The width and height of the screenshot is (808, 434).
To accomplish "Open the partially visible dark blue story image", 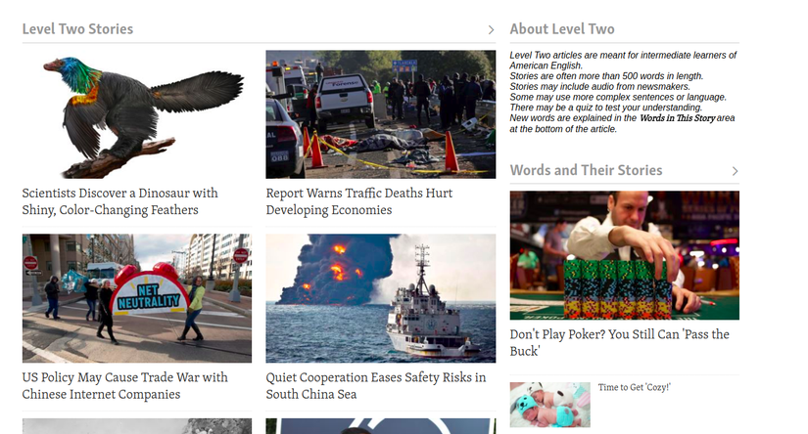I will tap(381, 426).
